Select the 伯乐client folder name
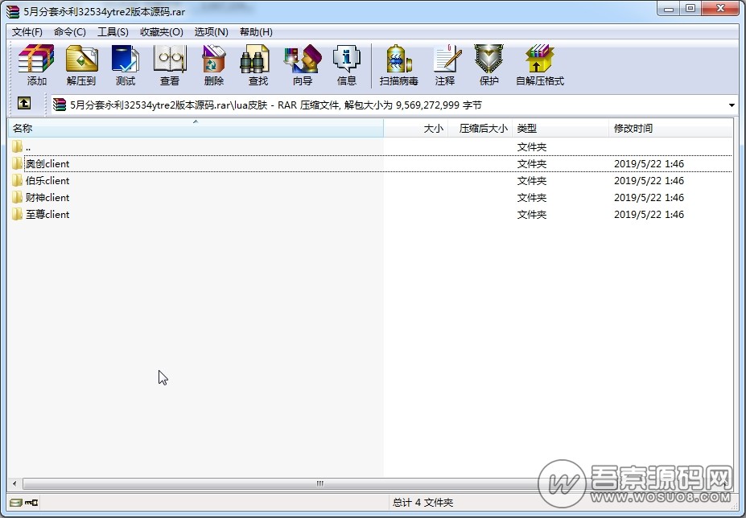 47,181
